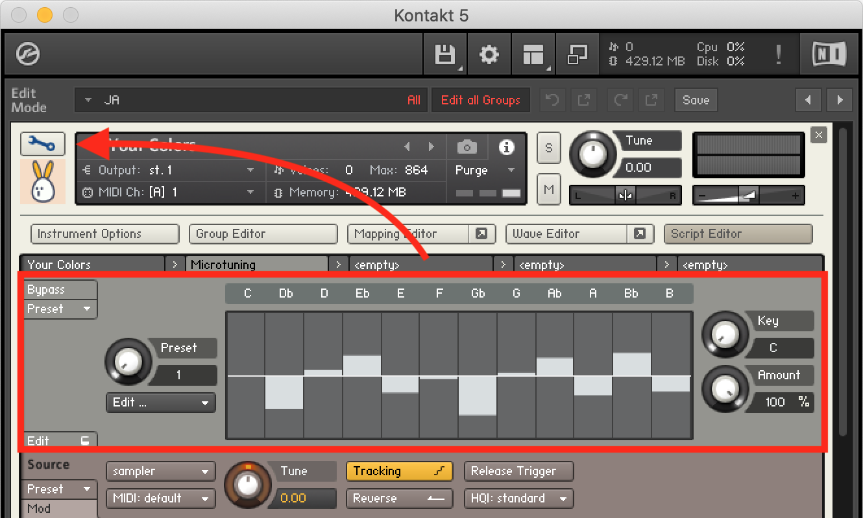Viewport: 863px width, 518px height.
Task: Click the undo arrow icon
Action: [x=552, y=100]
